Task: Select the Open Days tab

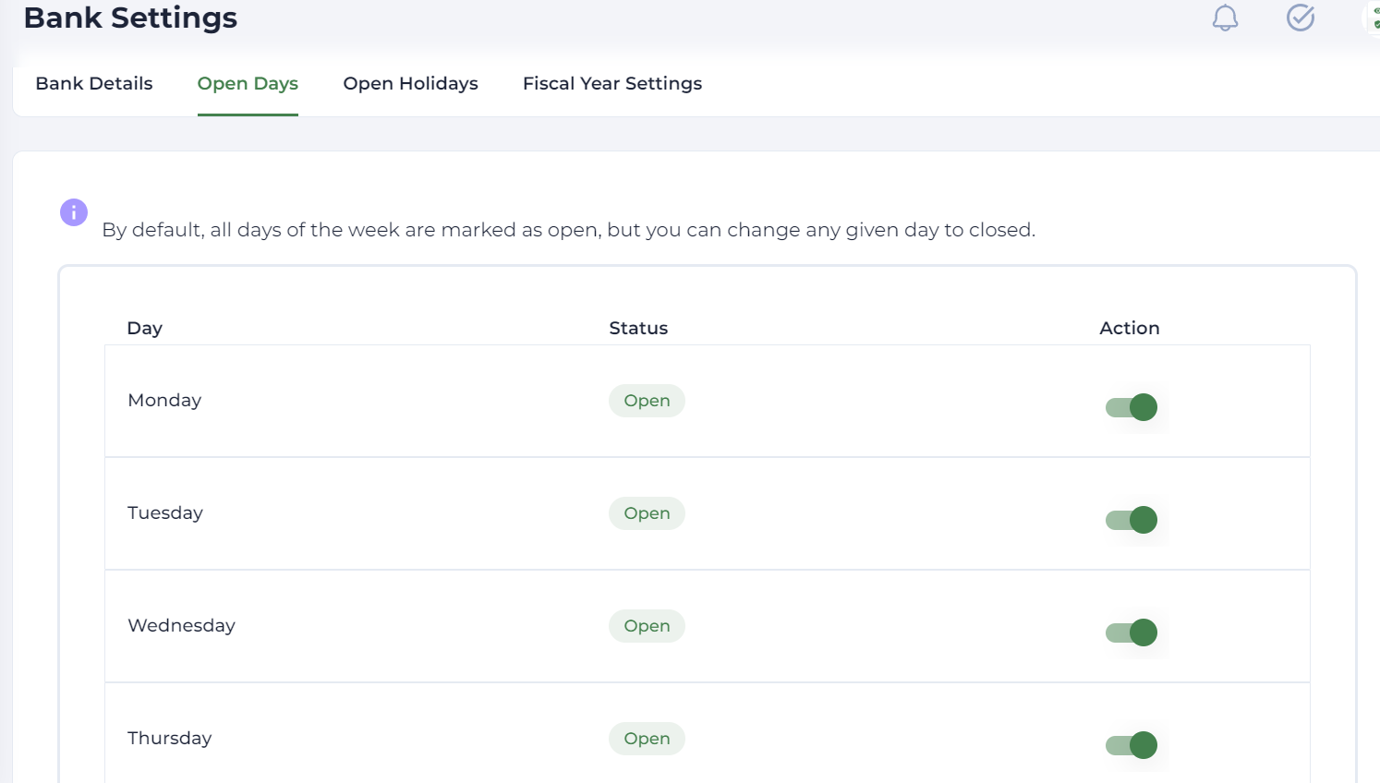Action: pos(248,83)
